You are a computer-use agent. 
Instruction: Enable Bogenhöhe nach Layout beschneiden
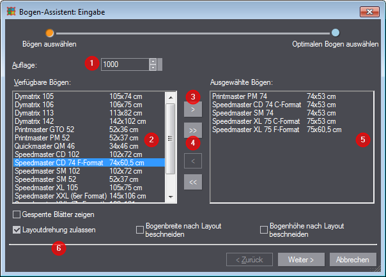point(264,230)
